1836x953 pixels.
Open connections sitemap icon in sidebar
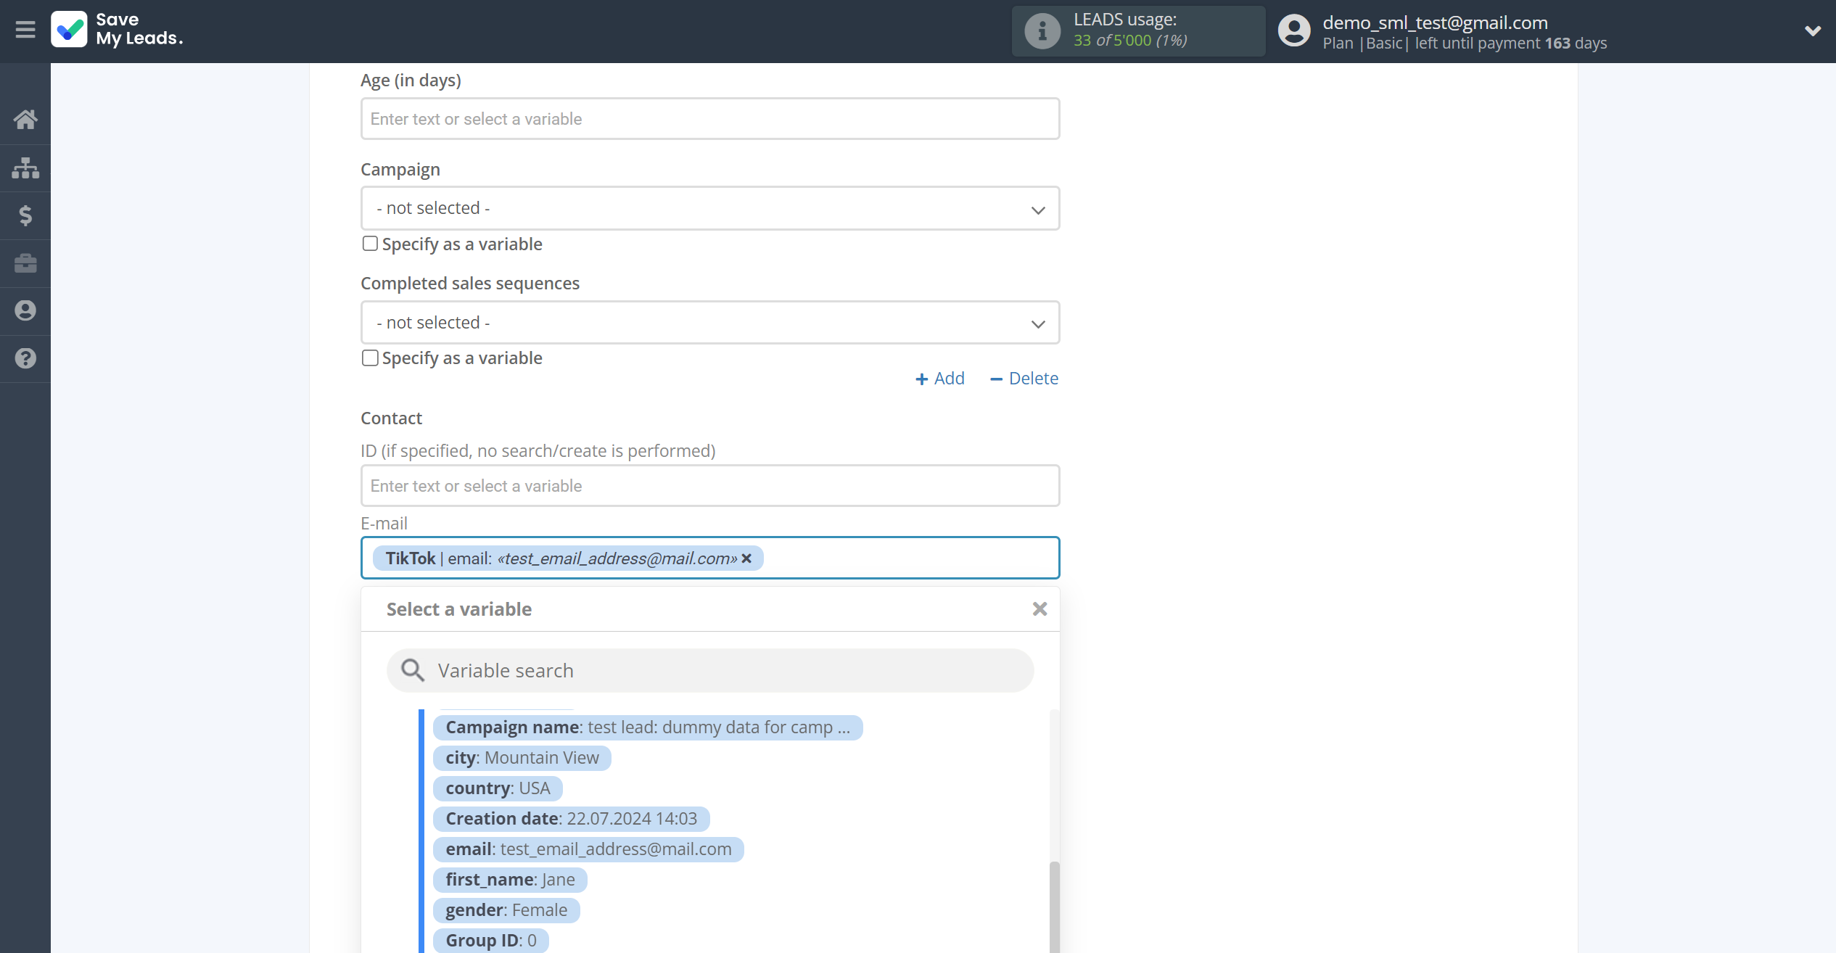point(25,168)
